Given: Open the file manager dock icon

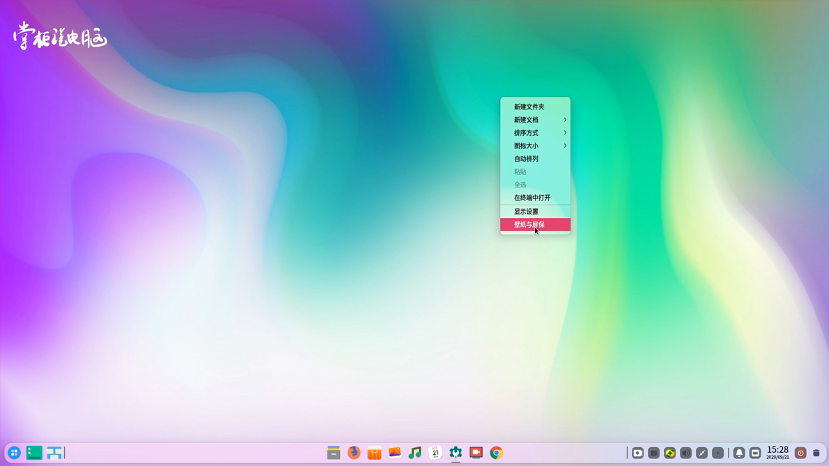Looking at the screenshot, I should tap(334, 453).
